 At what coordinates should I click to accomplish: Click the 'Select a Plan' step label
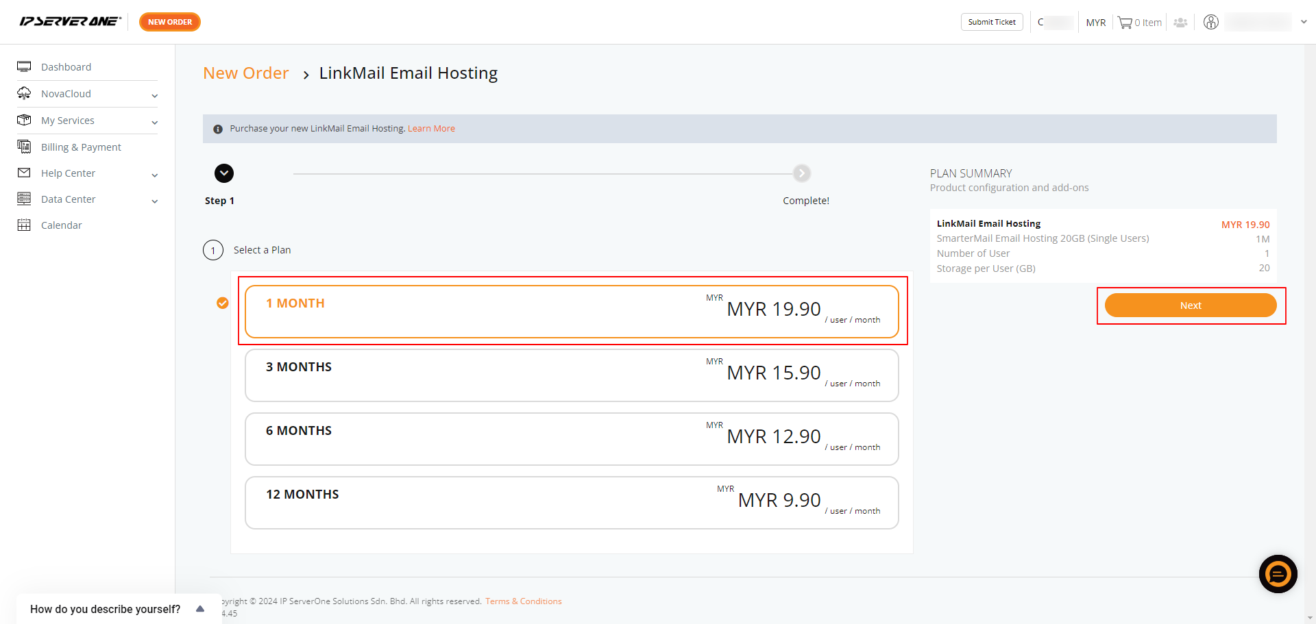tap(263, 250)
